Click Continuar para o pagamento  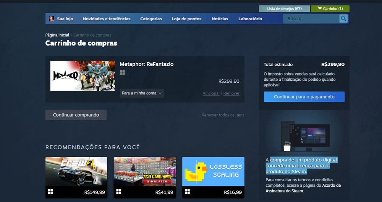[304, 97]
